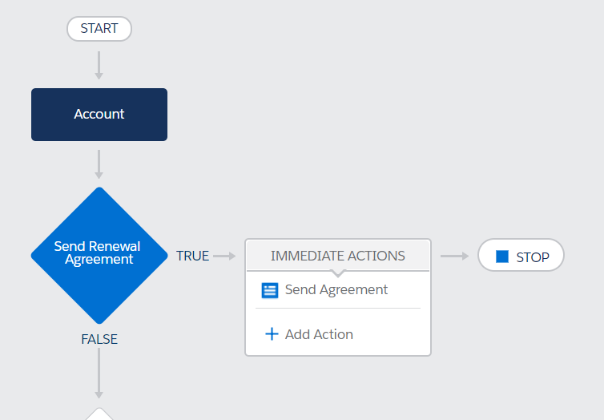This screenshot has width=604, height=420.
Task: Click the blue square STOP icon
Action: [x=502, y=256]
